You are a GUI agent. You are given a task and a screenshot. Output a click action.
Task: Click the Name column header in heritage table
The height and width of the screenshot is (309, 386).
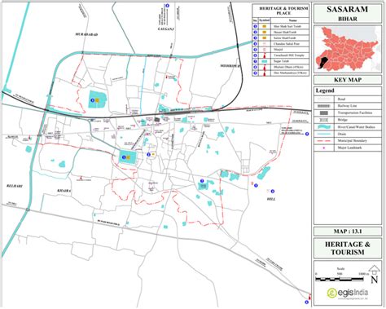tap(292, 20)
